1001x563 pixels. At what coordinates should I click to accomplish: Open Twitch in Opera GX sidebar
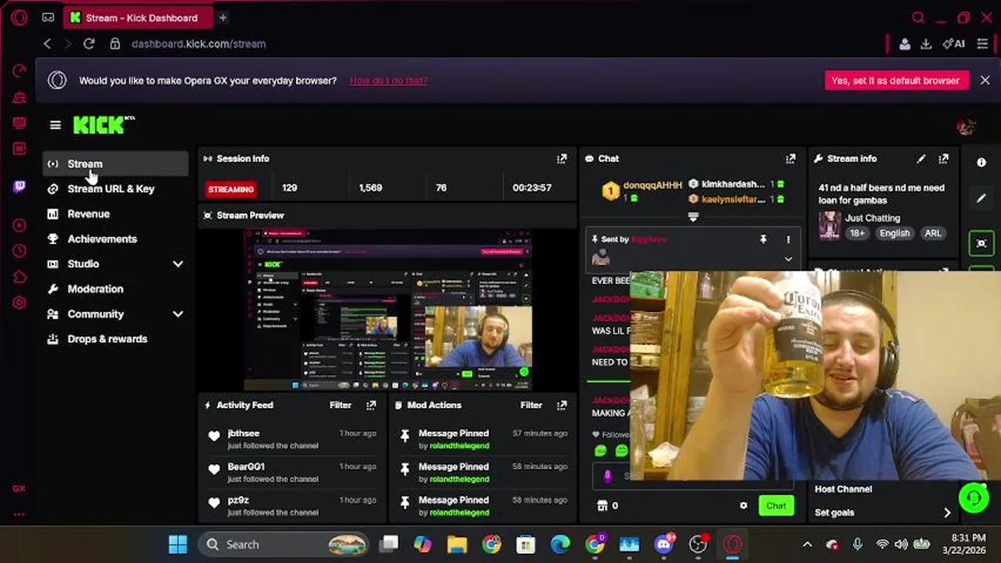(x=20, y=186)
